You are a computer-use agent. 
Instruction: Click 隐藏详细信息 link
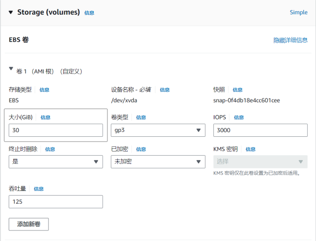pyautogui.click(x=290, y=40)
